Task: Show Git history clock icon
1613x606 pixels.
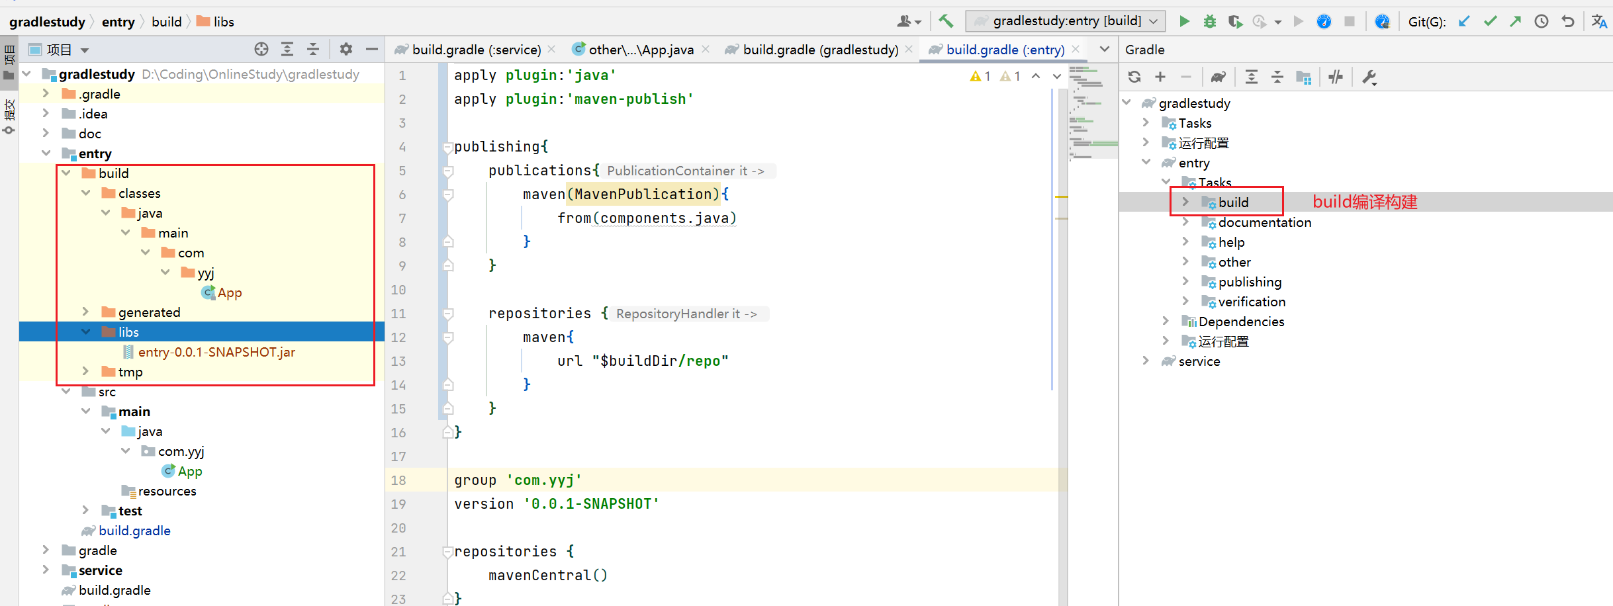Action: point(1542,21)
